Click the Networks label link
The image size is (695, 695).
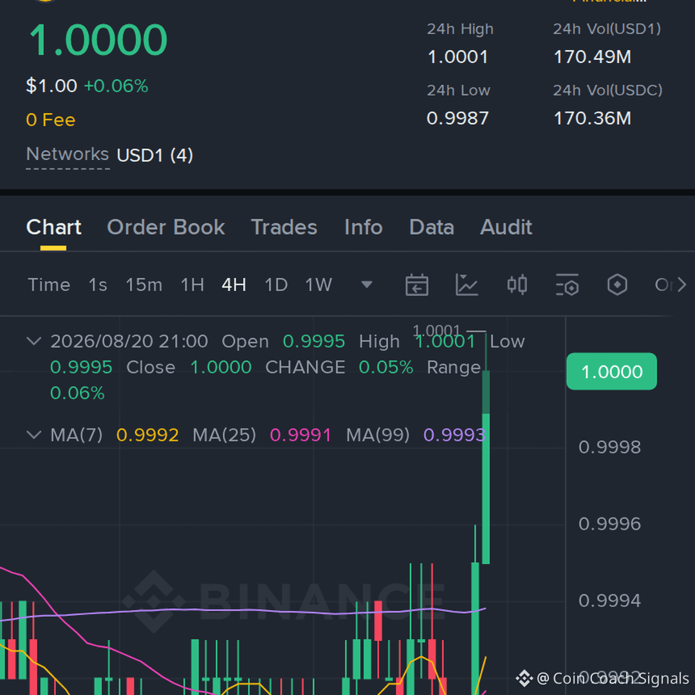68,154
